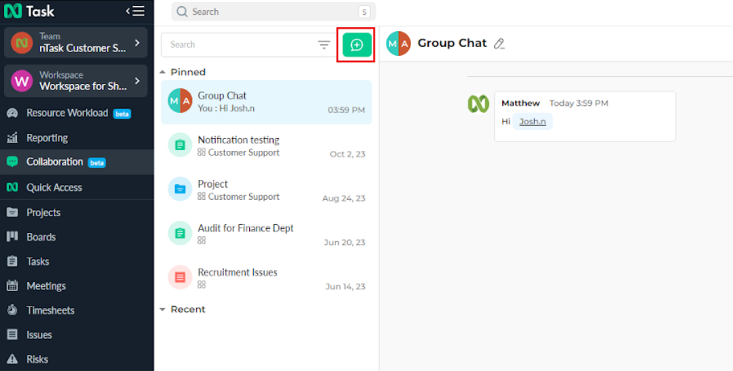Expand the Workspace switcher
The width and height of the screenshot is (733, 371).
[x=76, y=81]
